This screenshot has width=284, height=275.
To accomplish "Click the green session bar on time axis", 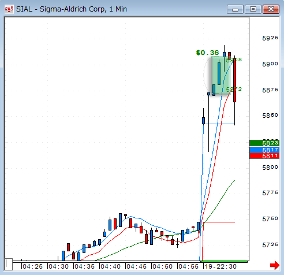I will coord(224,262).
